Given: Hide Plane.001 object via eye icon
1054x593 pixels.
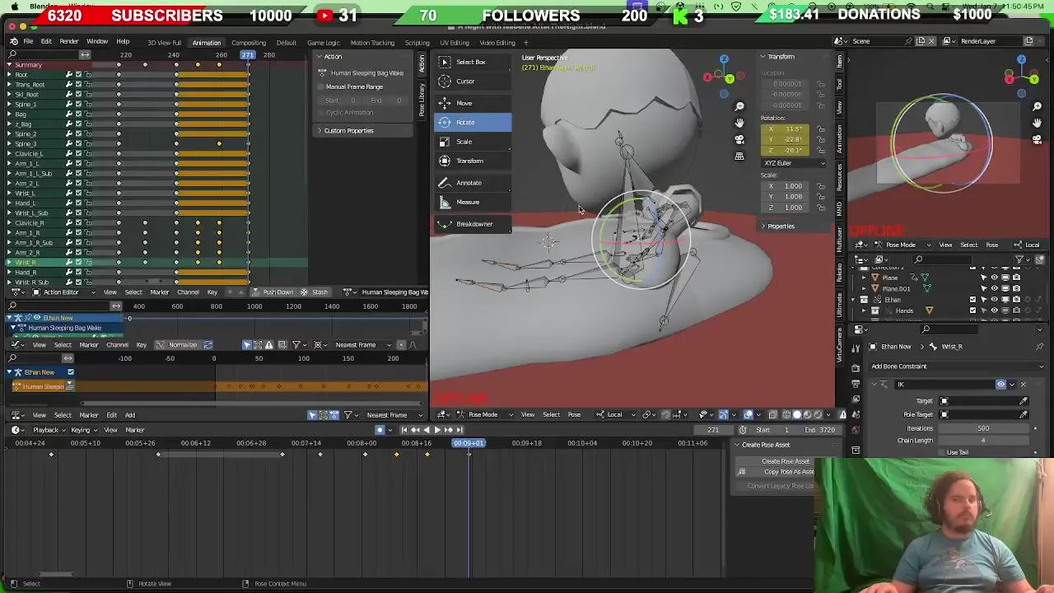Looking at the screenshot, I should (994, 289).
